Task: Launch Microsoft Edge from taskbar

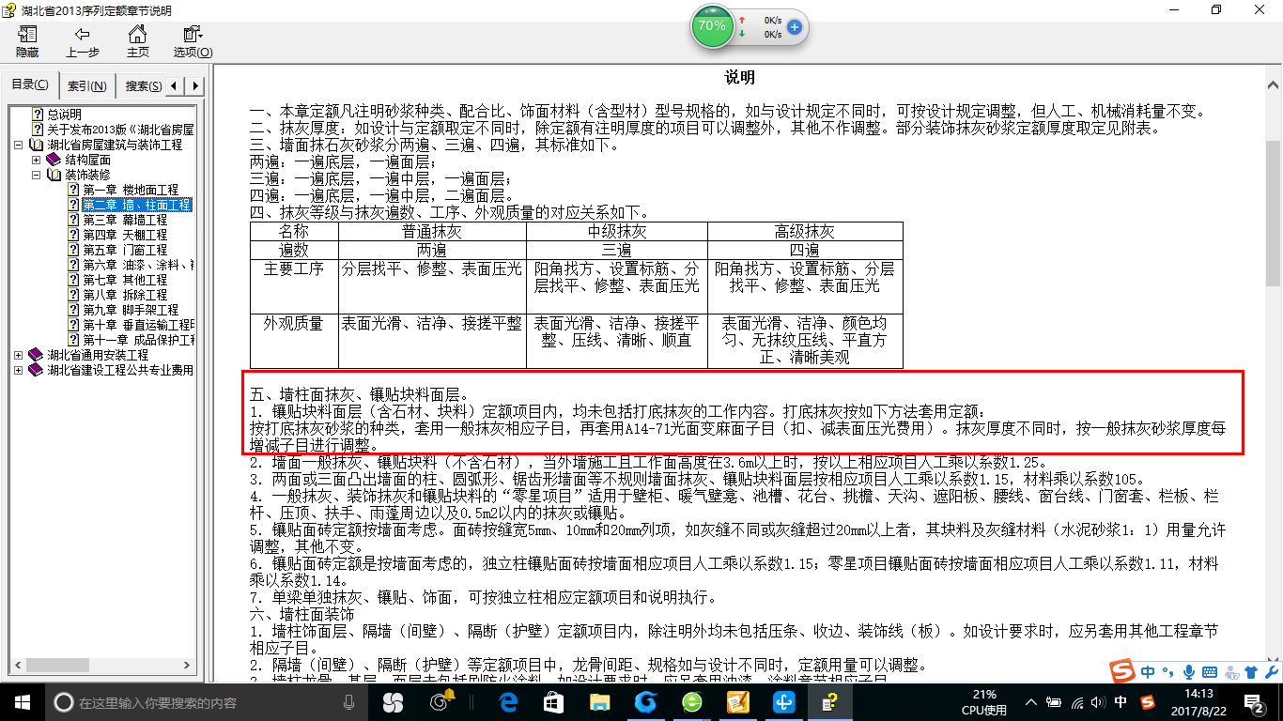Action: click(x=509, y=702)
